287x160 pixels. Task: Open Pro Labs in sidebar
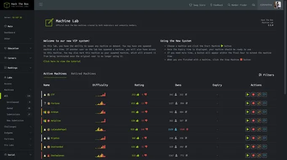[9, 145]
